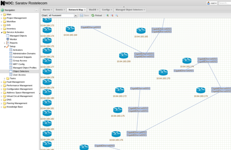The width and height of the screenshot is (231, 150).
Task: Select MRT Config item
Action: (19, 64)
